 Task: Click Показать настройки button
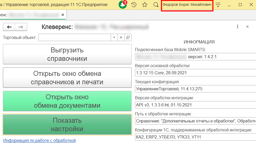pos(67,125)
